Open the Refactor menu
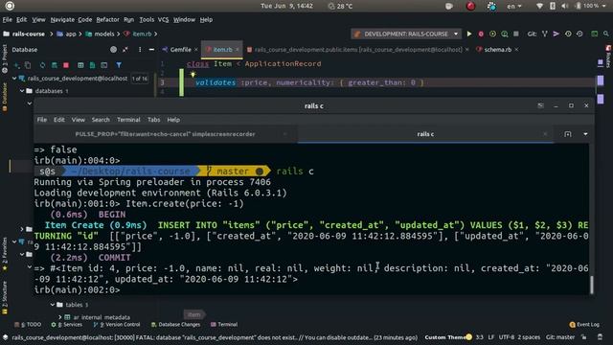This screenshot has width=613, height=345. [107, 19]
